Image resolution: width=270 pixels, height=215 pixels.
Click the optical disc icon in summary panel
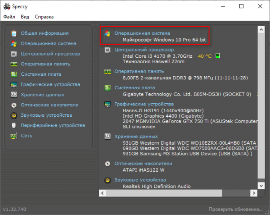coord(108,164)
